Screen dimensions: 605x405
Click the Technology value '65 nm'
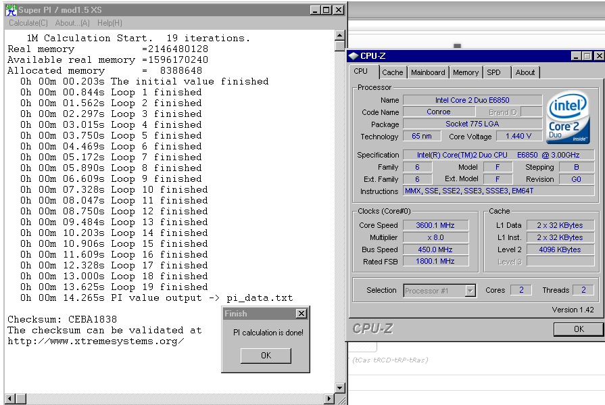click(422, 137)
